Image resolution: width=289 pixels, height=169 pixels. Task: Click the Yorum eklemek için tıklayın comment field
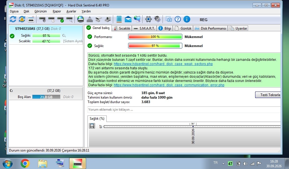pos(184,110)
